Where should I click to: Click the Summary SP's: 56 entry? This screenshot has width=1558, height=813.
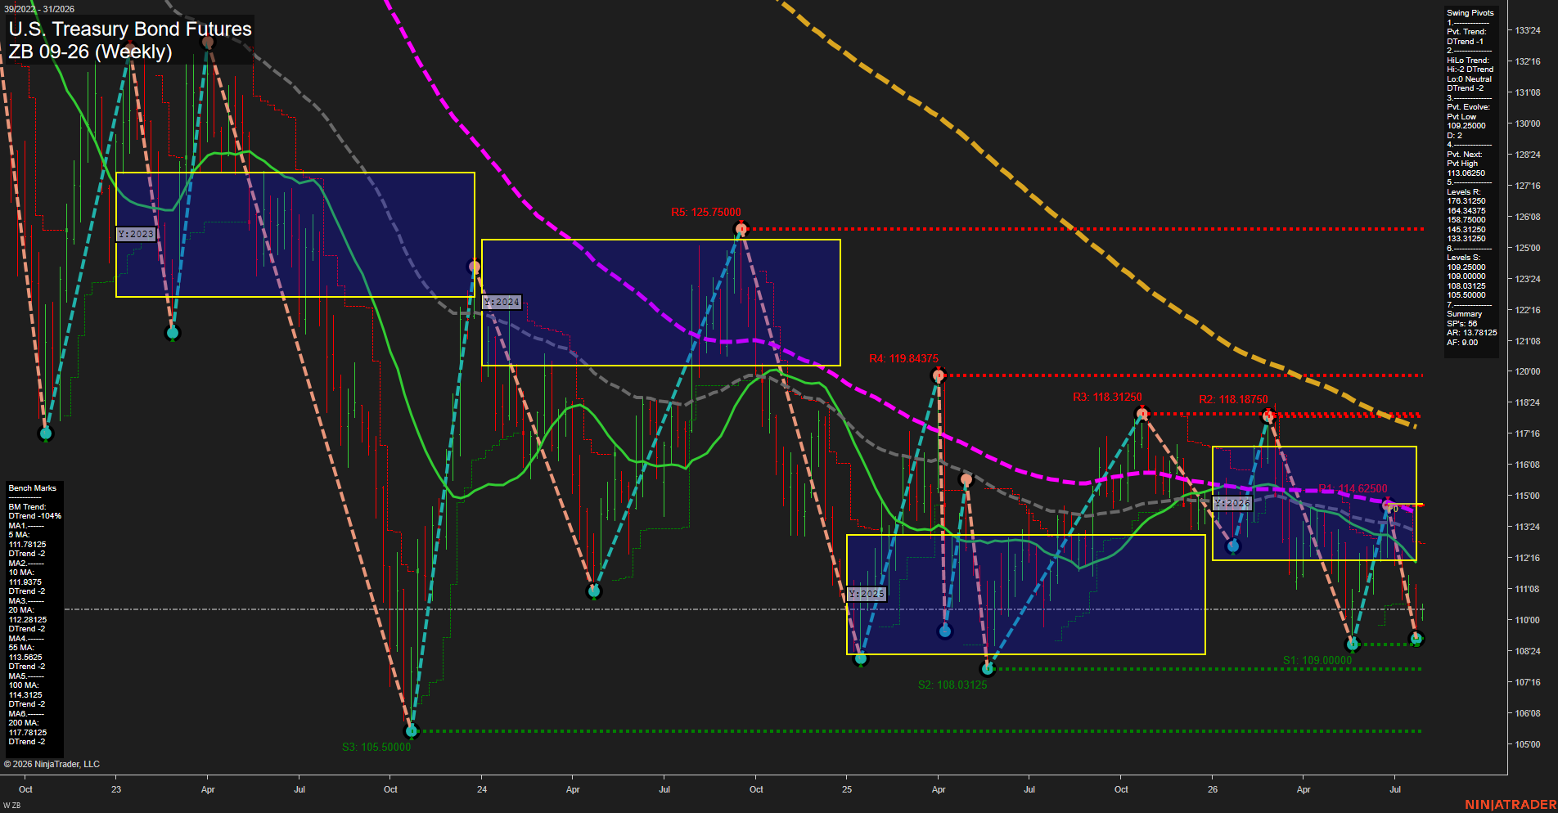coord(1464,319)
